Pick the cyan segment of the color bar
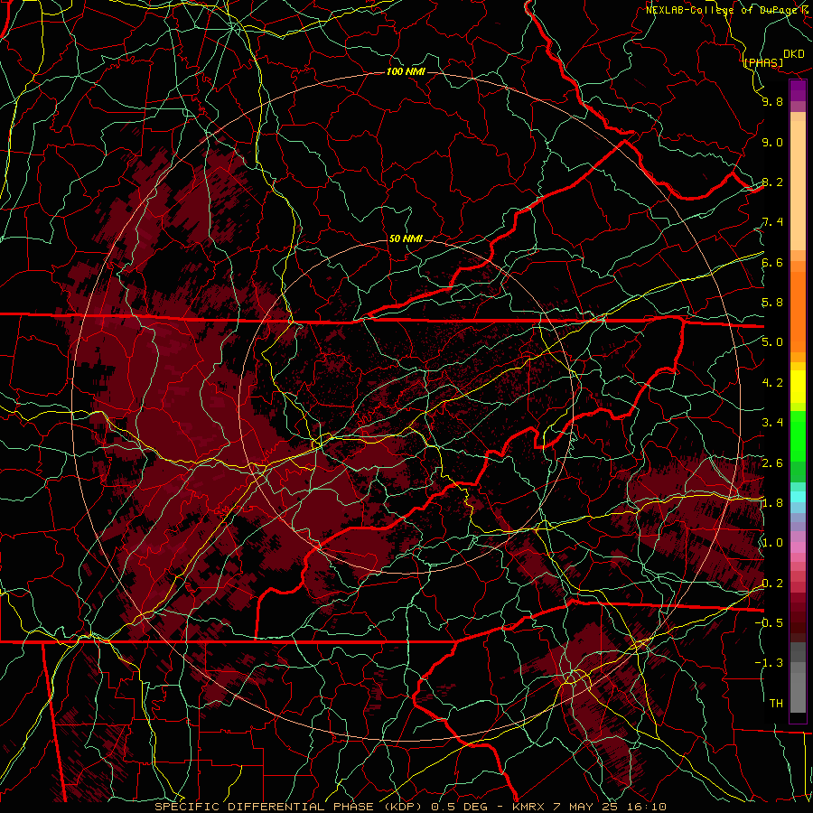 (x=798, y=497)
